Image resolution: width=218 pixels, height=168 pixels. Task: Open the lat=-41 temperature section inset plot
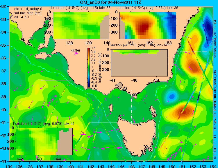click(x=44, y=141)
